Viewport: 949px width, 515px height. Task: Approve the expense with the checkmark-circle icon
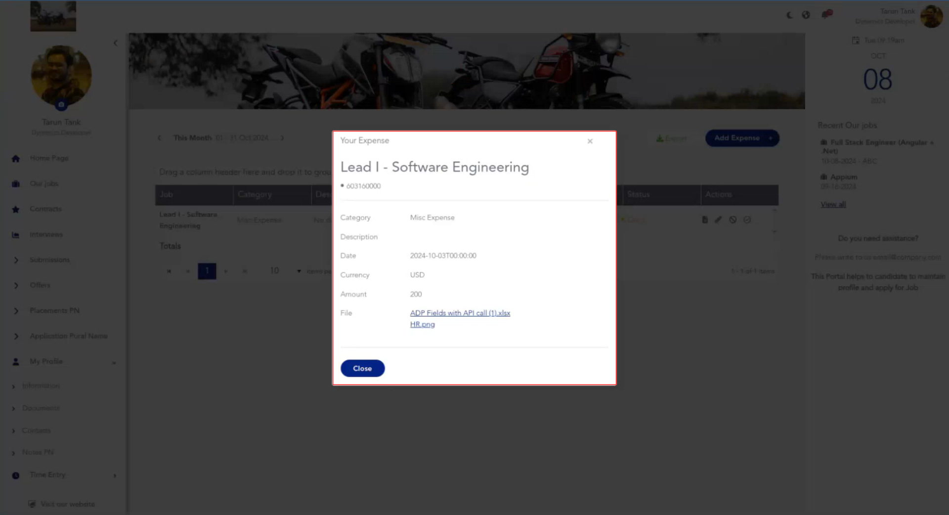pos(747,219)
